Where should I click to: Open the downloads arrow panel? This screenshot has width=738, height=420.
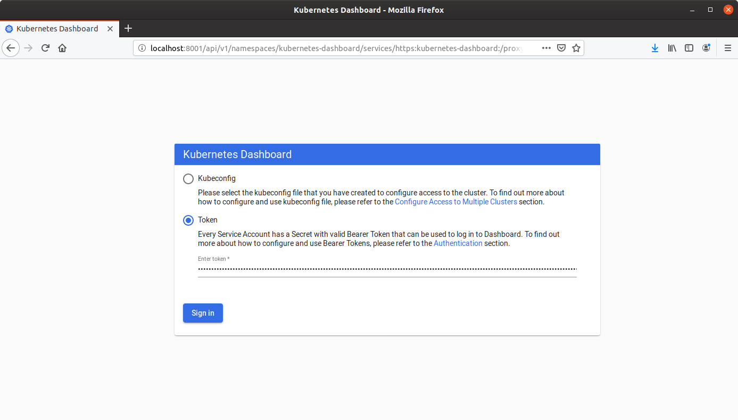coord(655,48)
